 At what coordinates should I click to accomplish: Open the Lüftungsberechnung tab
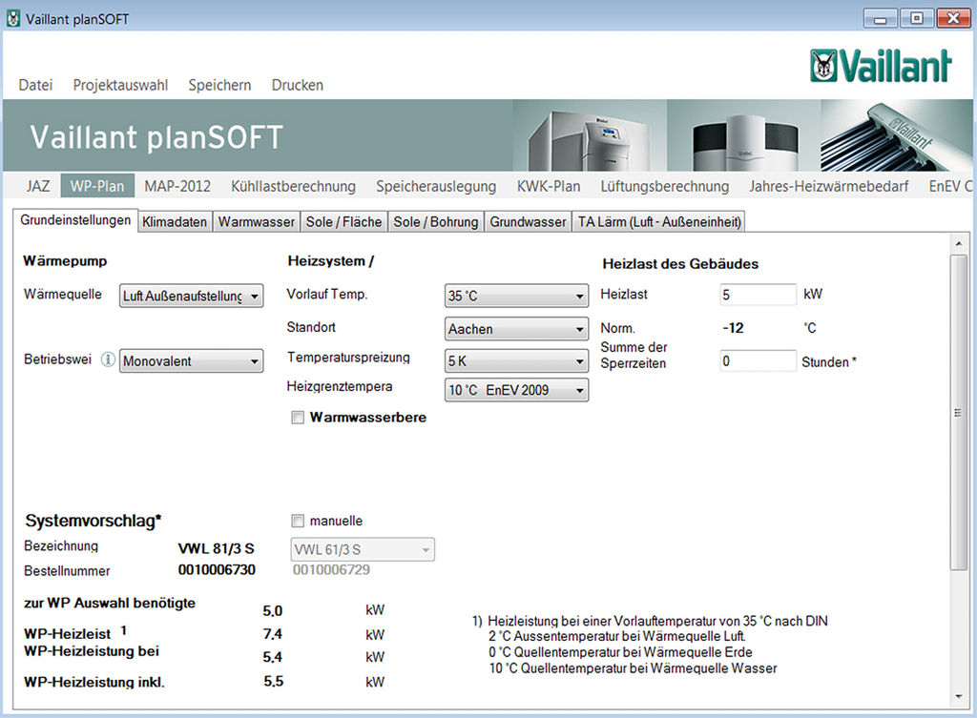tap(665, 186)
